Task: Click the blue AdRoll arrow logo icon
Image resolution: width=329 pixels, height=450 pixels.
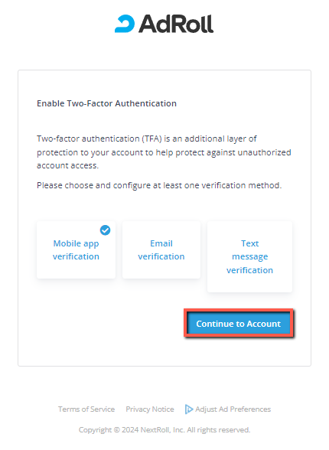Action: click(x=125, y=24)
